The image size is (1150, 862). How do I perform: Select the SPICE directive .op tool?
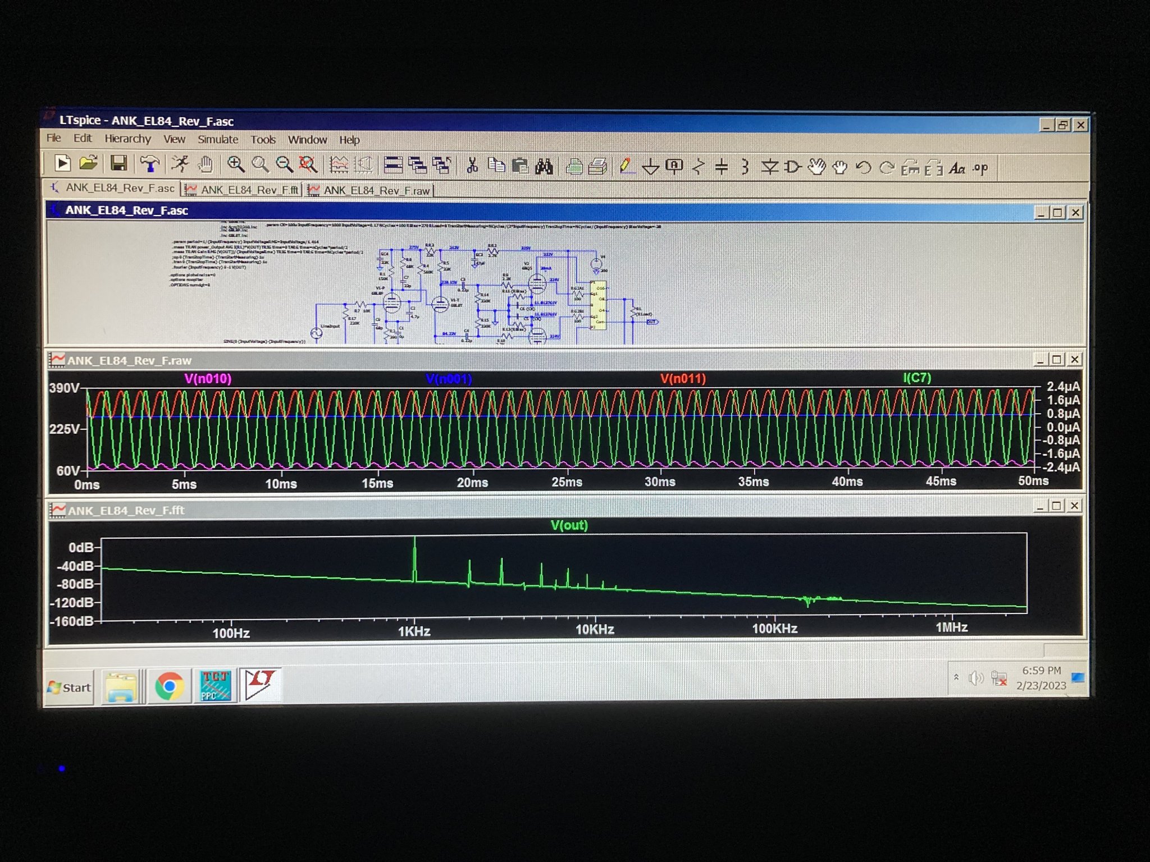coord(980,168)
